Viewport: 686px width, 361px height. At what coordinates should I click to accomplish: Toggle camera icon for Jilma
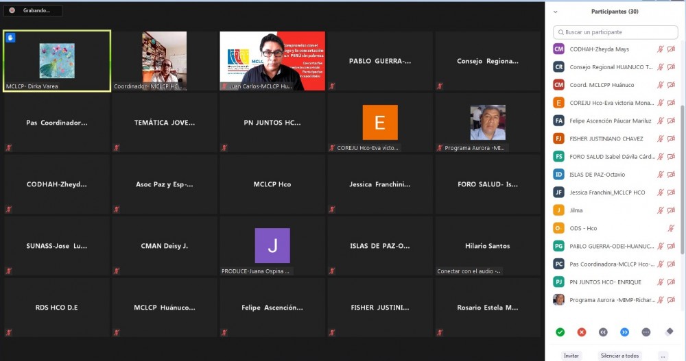[671, 210]
